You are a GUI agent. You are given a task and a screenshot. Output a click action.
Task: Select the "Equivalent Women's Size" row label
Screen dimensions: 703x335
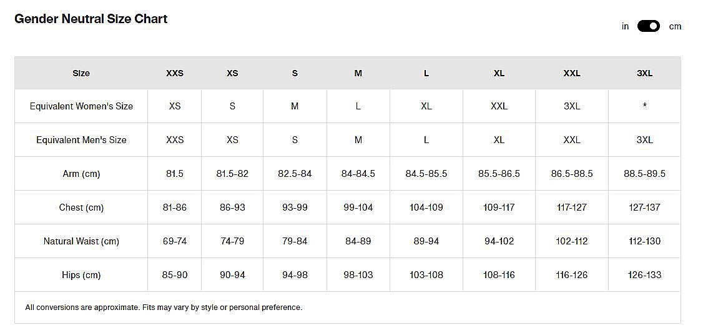(81, 106)
